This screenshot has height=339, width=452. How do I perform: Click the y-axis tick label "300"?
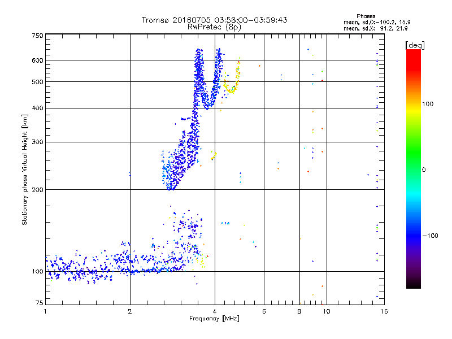[37, 142]
